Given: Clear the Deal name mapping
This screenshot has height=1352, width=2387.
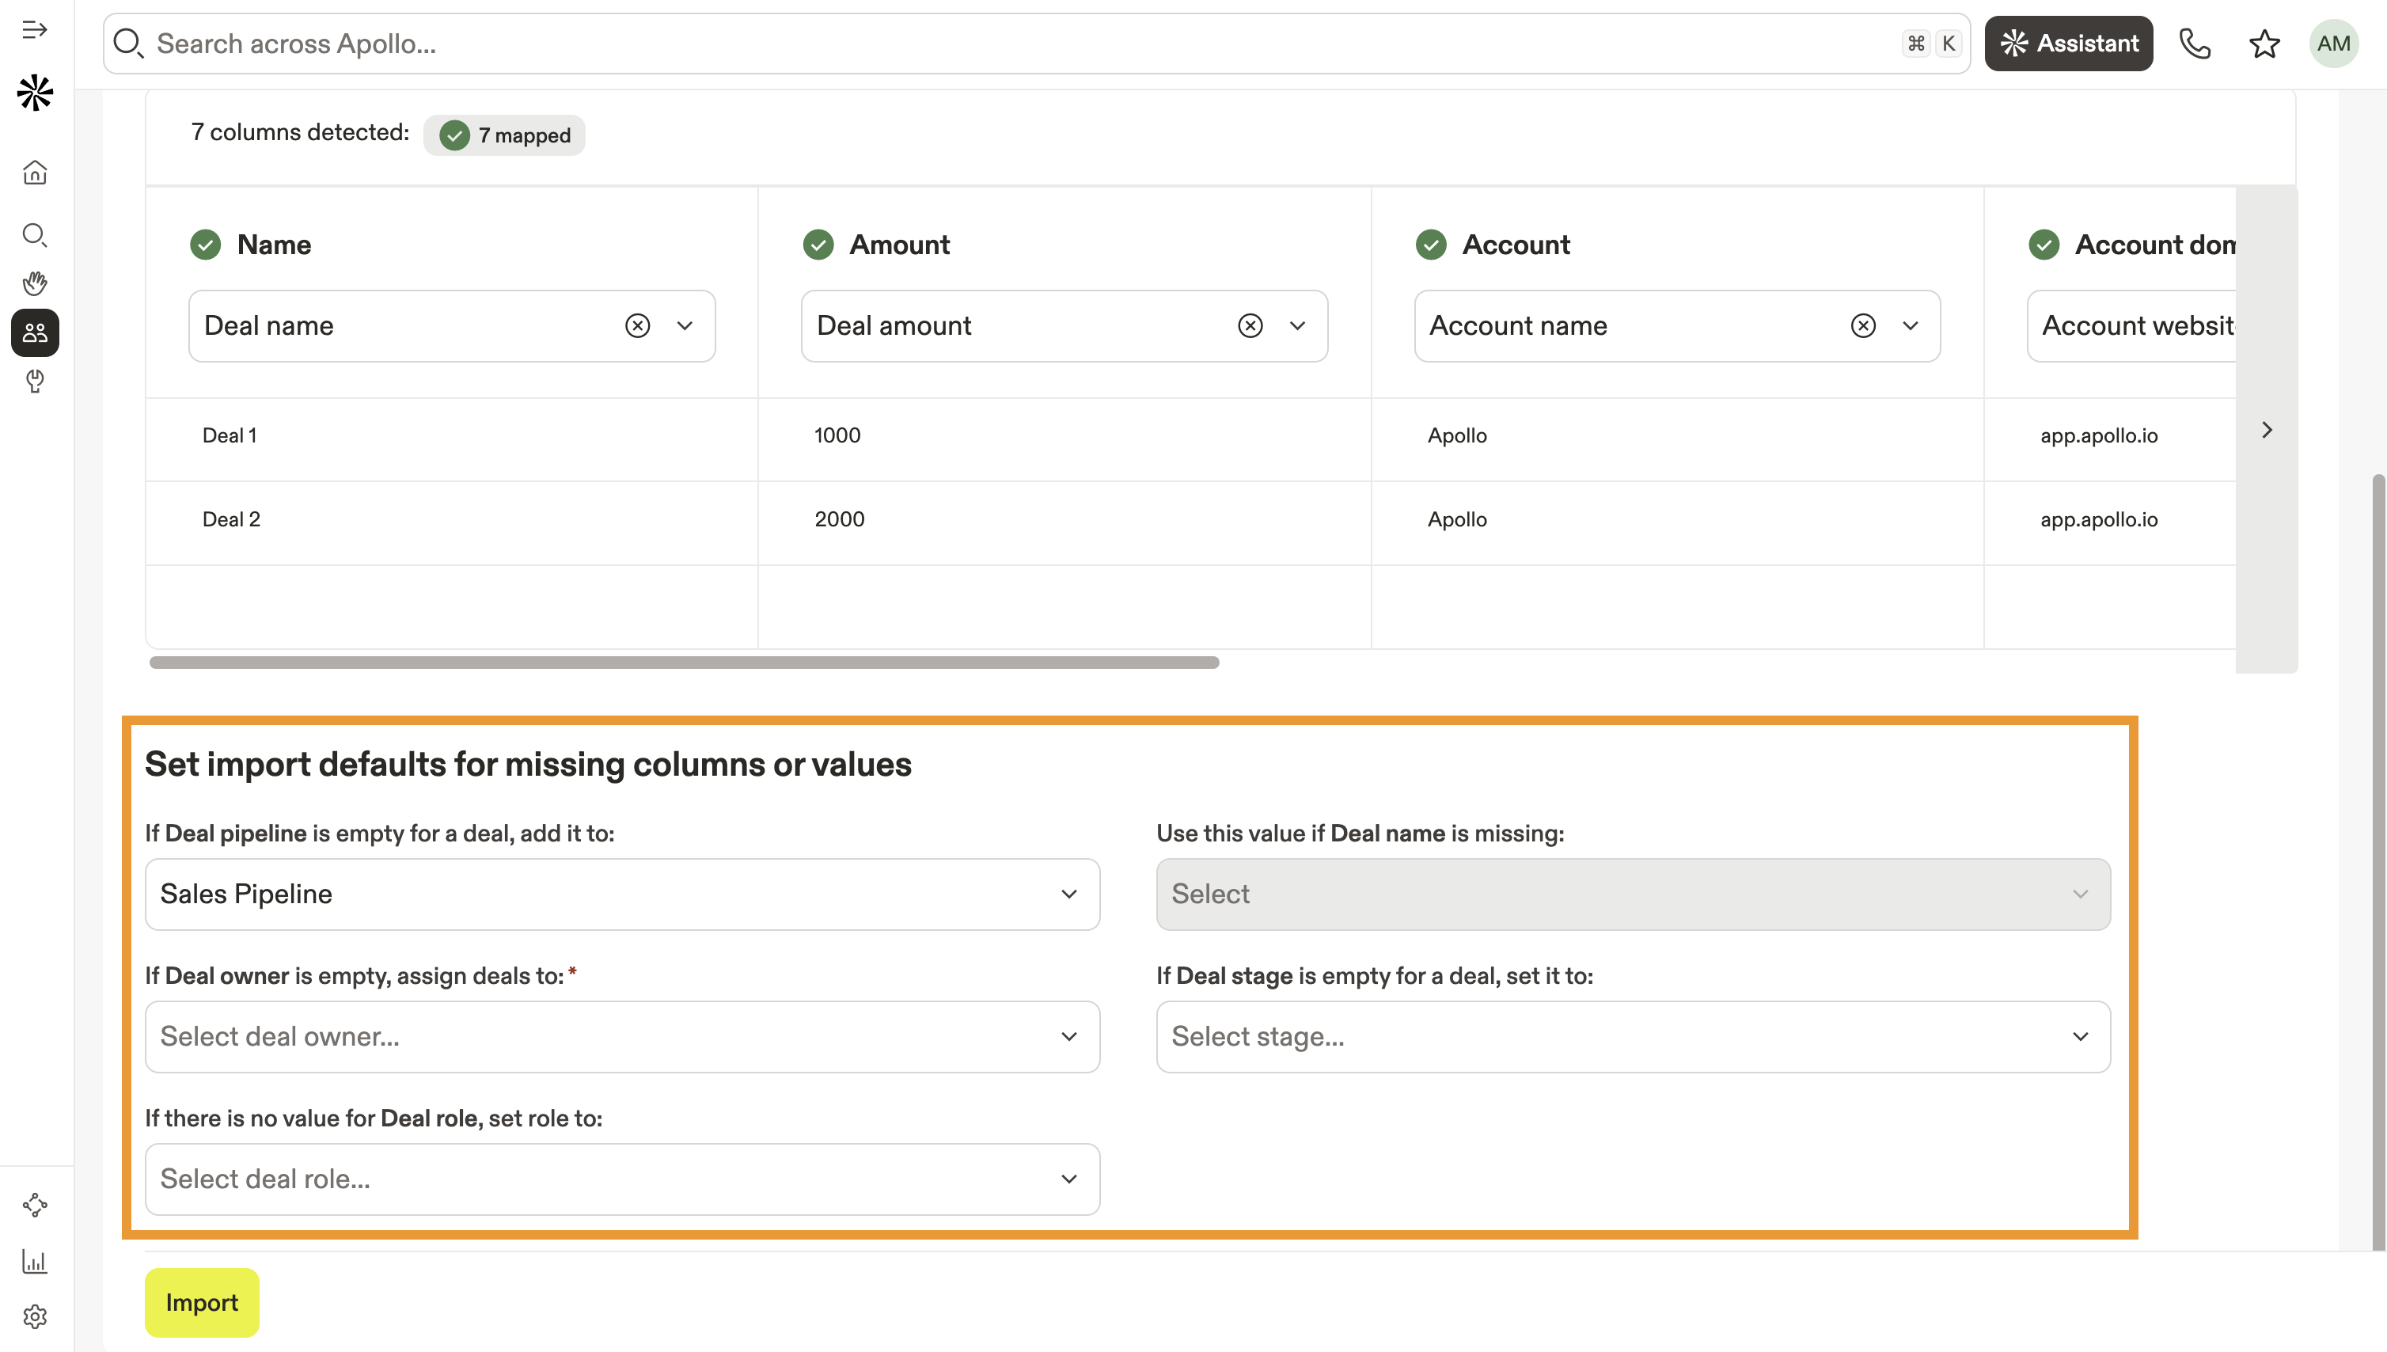Looking at the screenshot, I should click(637, 326).
